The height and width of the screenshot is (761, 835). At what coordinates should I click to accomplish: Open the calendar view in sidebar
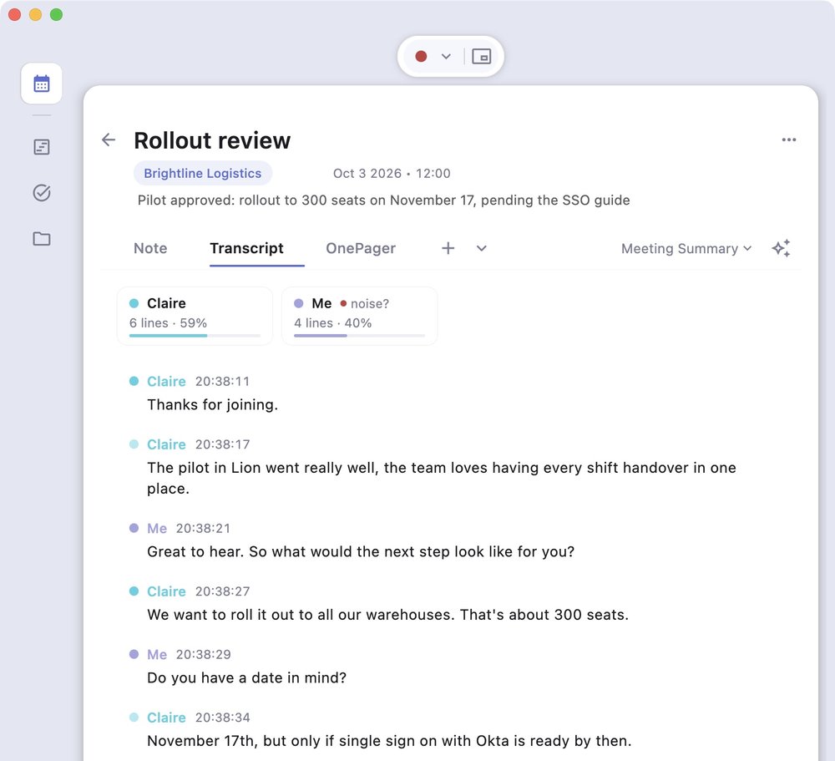click(x=42, y=84)
